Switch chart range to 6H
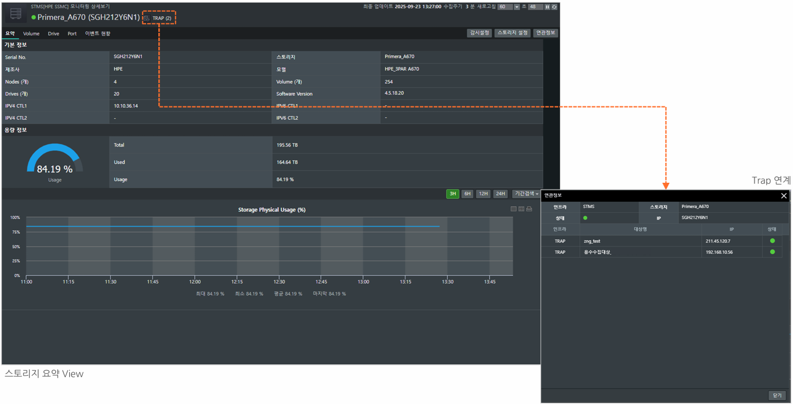Image resolution: width=793 pixels, height=404 pixels. click(x=467, y=194)
